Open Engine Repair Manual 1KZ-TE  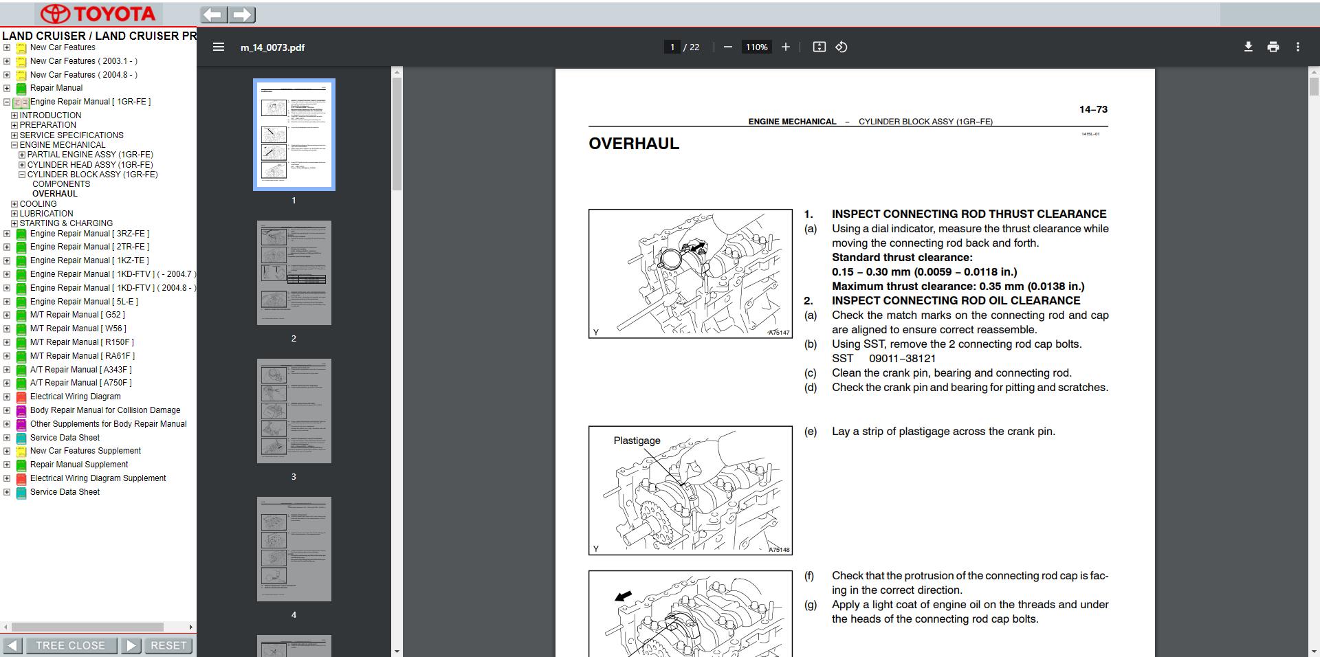89,260
